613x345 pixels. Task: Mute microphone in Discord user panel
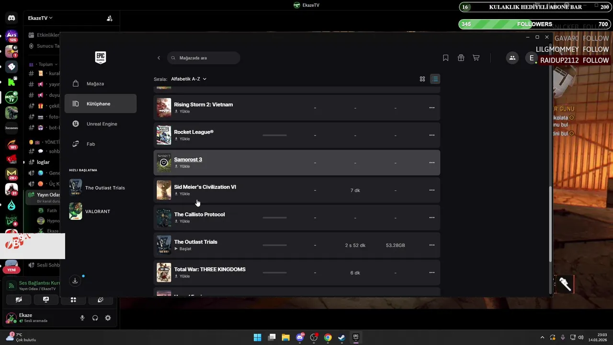tap(82, 318)
